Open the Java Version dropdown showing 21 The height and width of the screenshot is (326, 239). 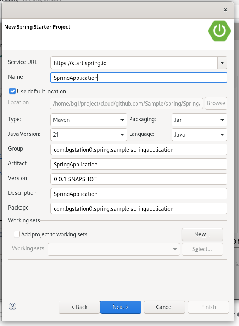pyautogui.click(x=89, y=135)
